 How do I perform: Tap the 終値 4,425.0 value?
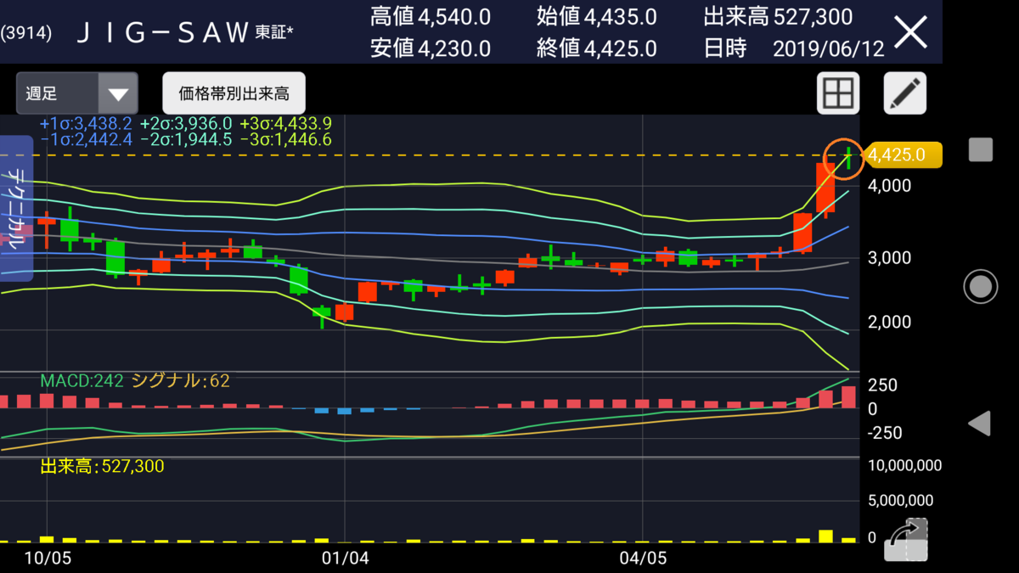[x=597, y=48]
